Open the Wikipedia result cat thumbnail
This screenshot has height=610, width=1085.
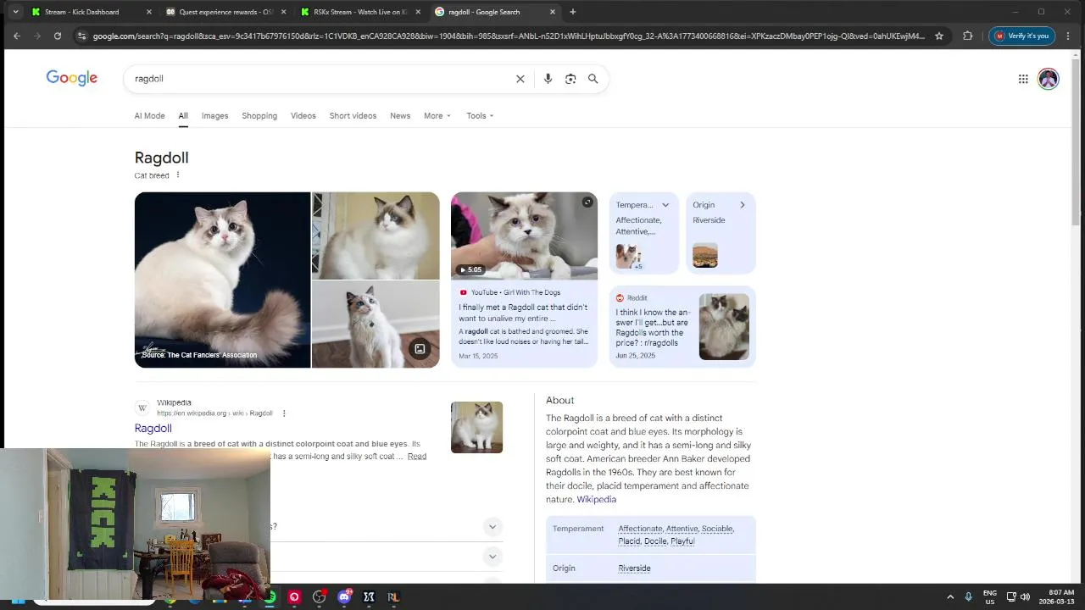point(476,427)
